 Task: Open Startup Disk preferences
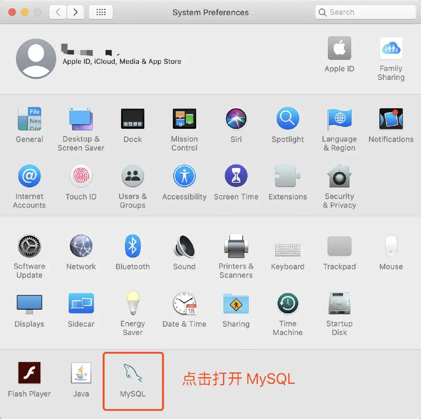339,304
